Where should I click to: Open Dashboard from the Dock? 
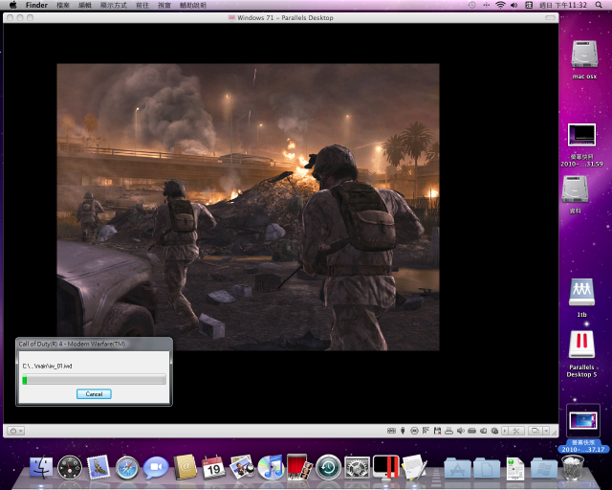click(70, 467)
